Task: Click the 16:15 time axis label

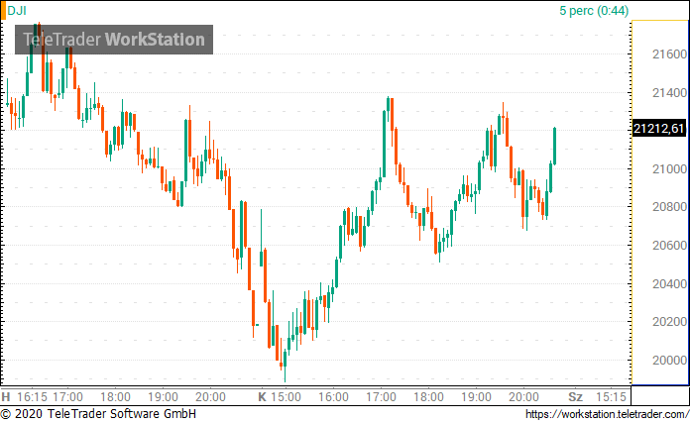Action: click(x=32, y=397)
